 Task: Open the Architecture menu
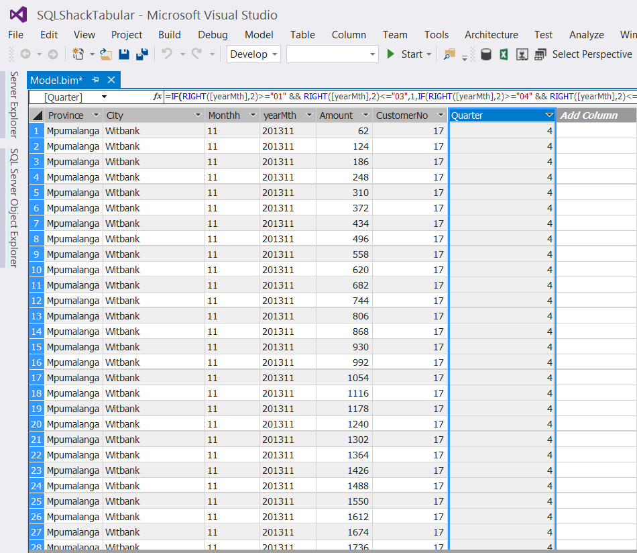[x=491, y=35]
